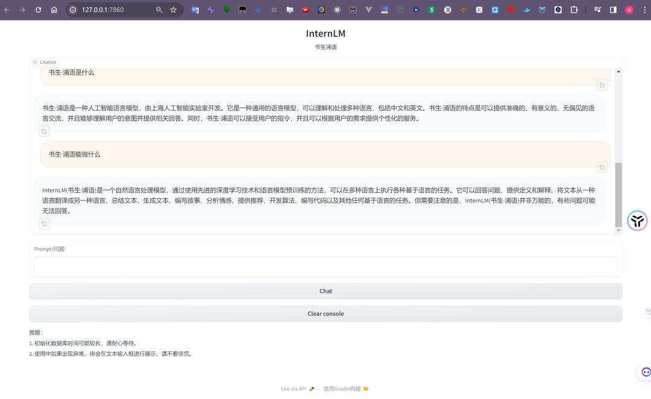
Task: Open the green download arrow extension
Action: click(227, 10)
